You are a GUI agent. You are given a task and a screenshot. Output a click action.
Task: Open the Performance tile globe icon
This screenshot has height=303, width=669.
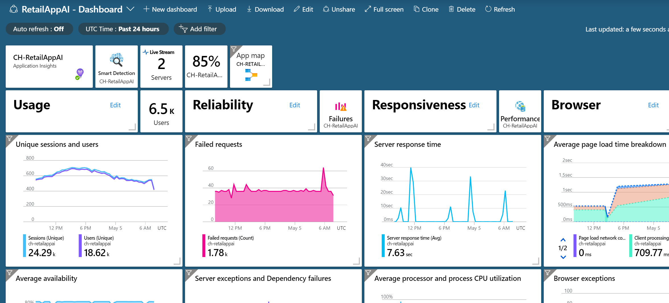coord(520,106)
